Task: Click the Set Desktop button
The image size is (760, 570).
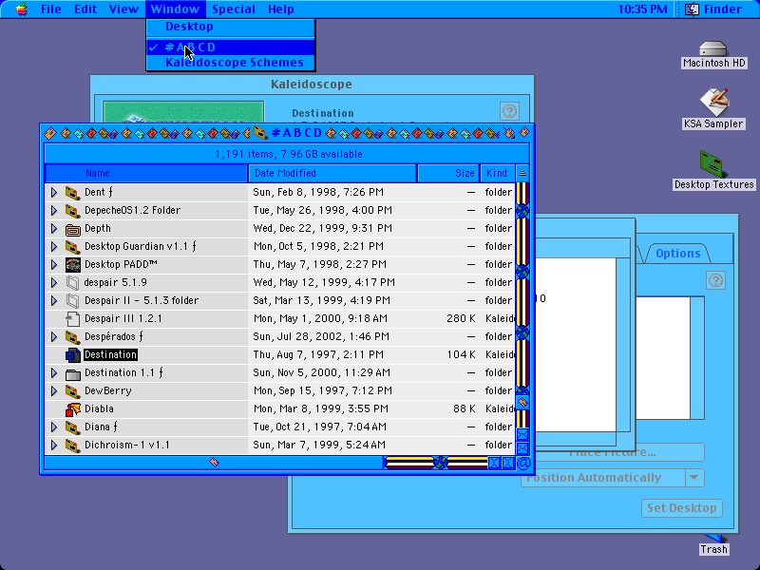Action: pos(682,508)
